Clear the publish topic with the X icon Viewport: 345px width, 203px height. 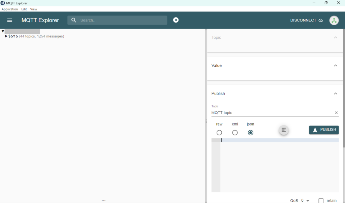click(336, 113)
